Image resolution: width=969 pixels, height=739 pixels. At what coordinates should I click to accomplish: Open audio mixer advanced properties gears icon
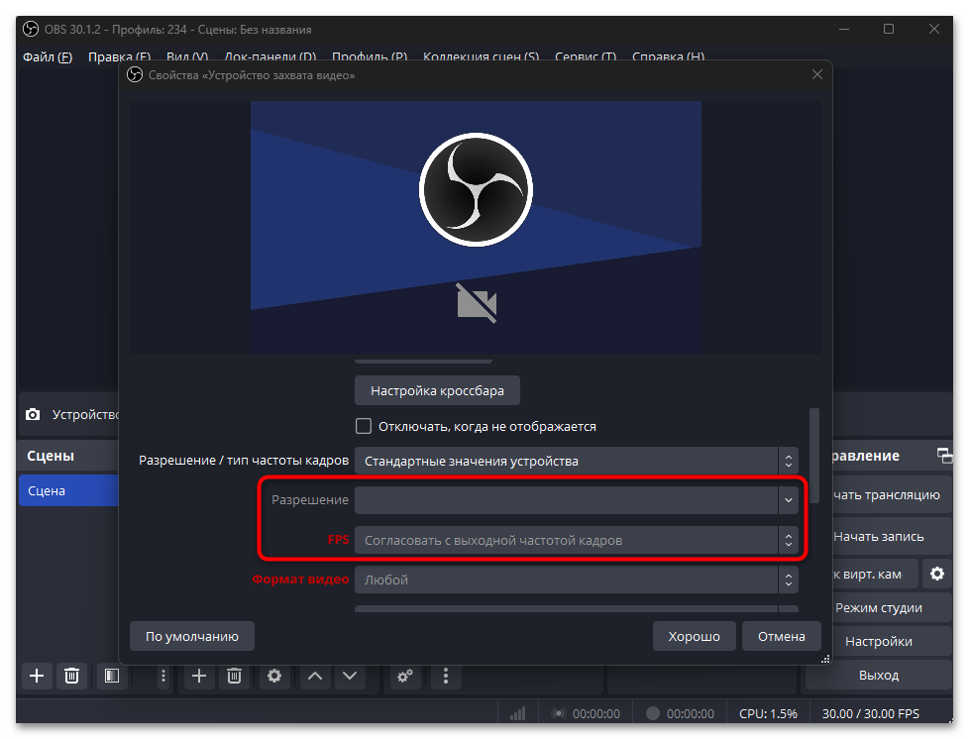tap(405, 676)
